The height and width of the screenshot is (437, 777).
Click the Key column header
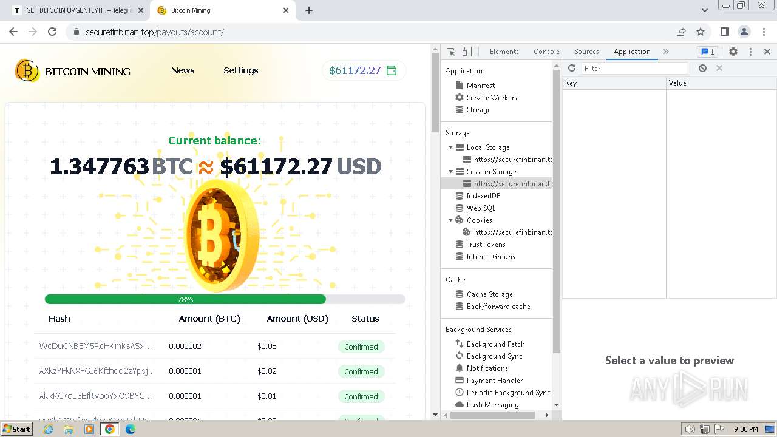[x=614, y=83]
